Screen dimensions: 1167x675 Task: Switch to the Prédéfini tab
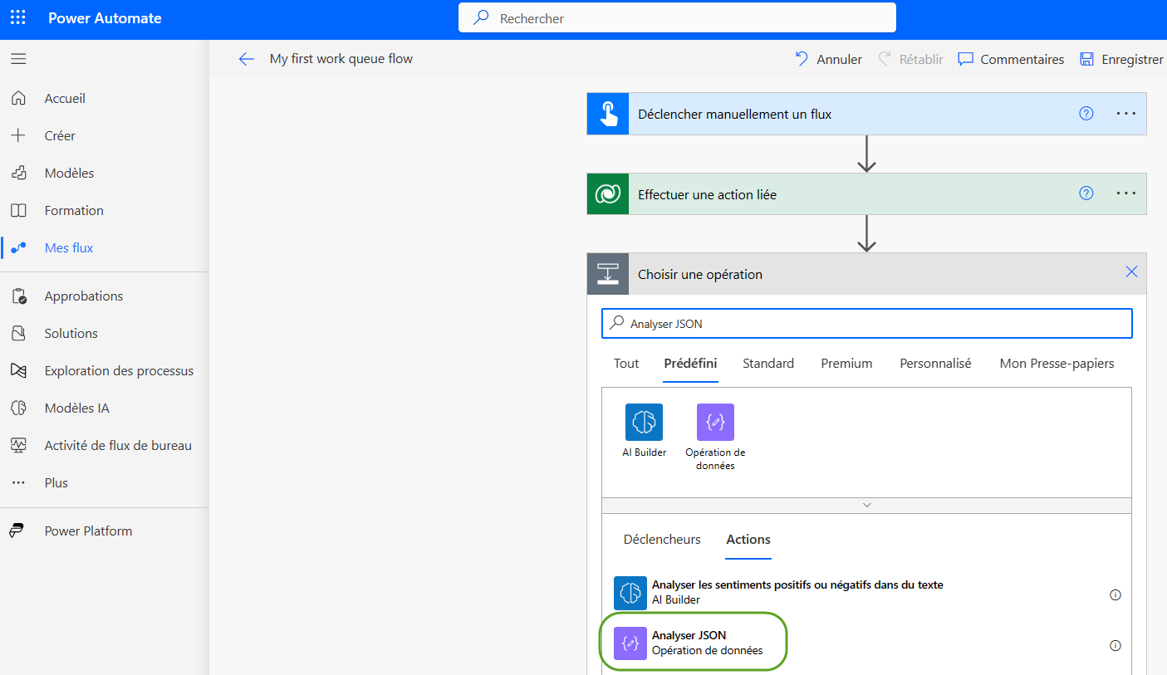point(690,364)
